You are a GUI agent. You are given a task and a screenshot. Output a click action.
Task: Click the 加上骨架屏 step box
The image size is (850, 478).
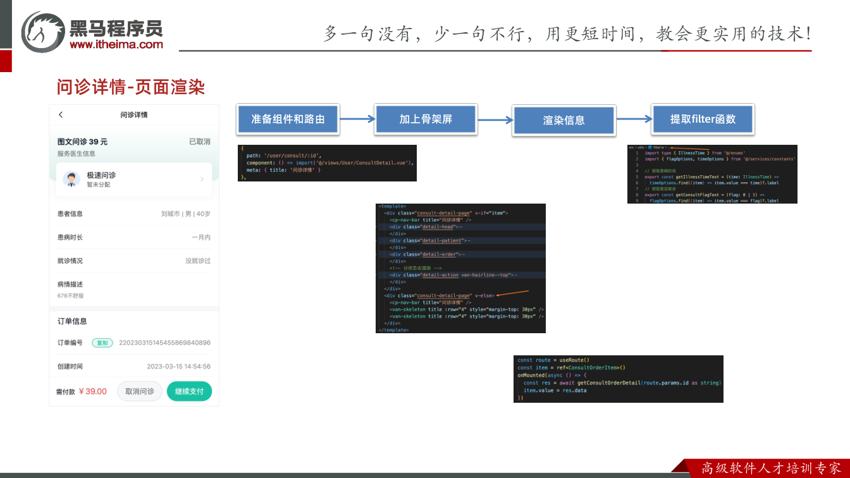(426, 119)
